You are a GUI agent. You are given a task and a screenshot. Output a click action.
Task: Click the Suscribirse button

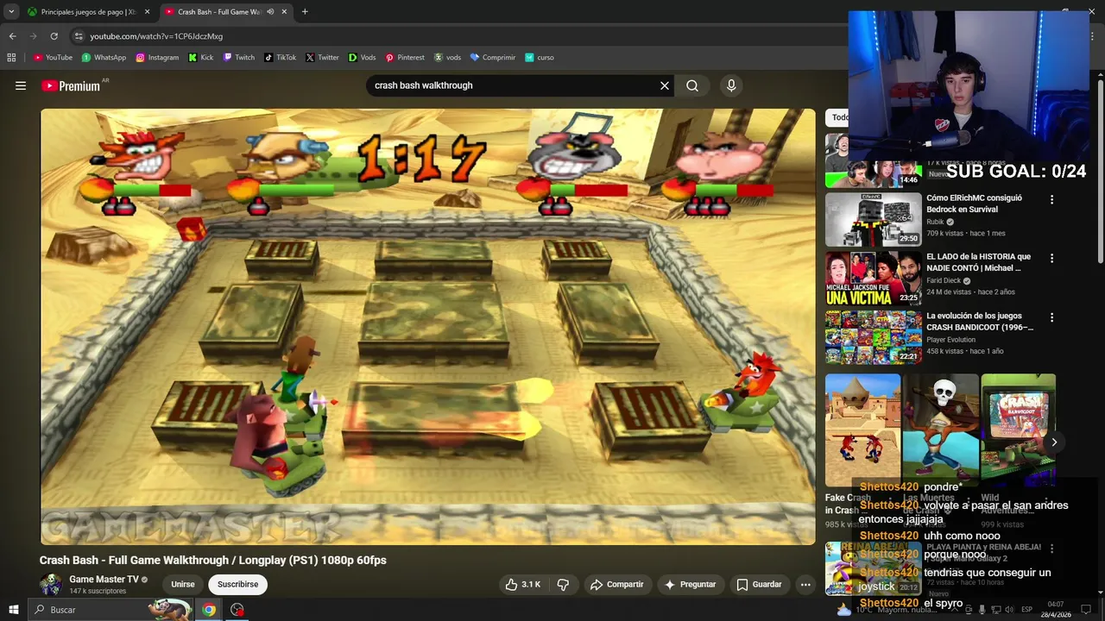point(237,584)
